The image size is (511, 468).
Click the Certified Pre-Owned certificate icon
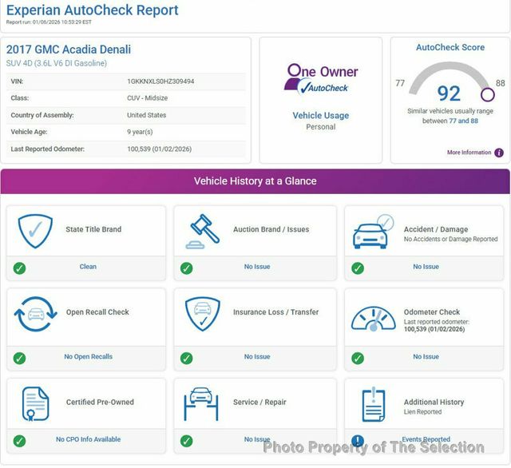[35, 404]
